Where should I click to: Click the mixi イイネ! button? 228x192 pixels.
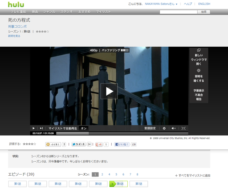pyautogui.click(x=53, y=144)
